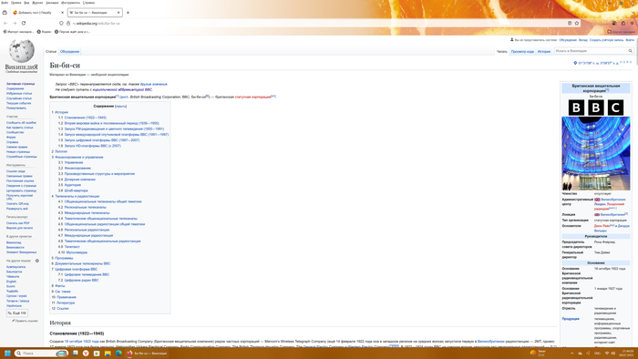Hide the table of contents via скрыть

click(x=121, y=106)
